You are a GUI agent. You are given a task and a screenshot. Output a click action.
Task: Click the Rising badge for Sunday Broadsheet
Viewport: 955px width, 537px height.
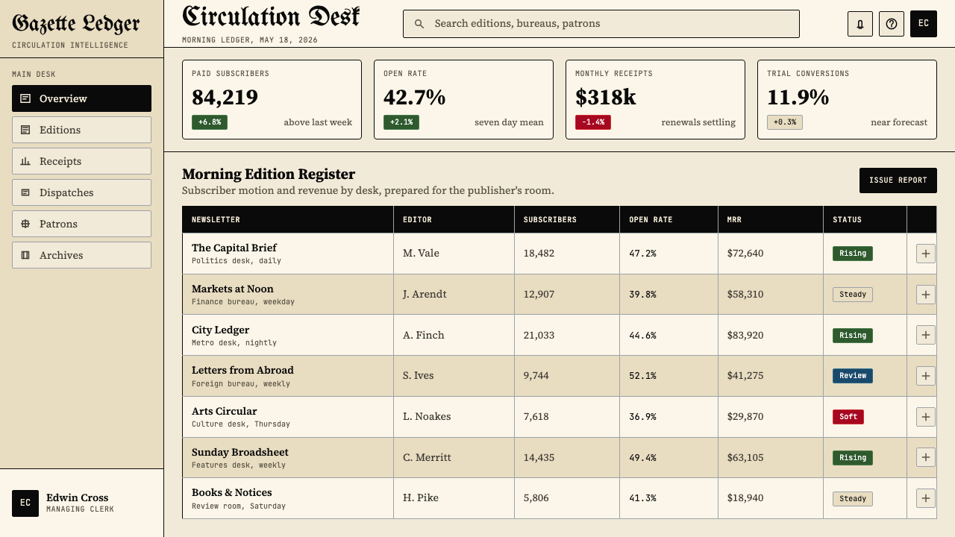coord(853,457)
